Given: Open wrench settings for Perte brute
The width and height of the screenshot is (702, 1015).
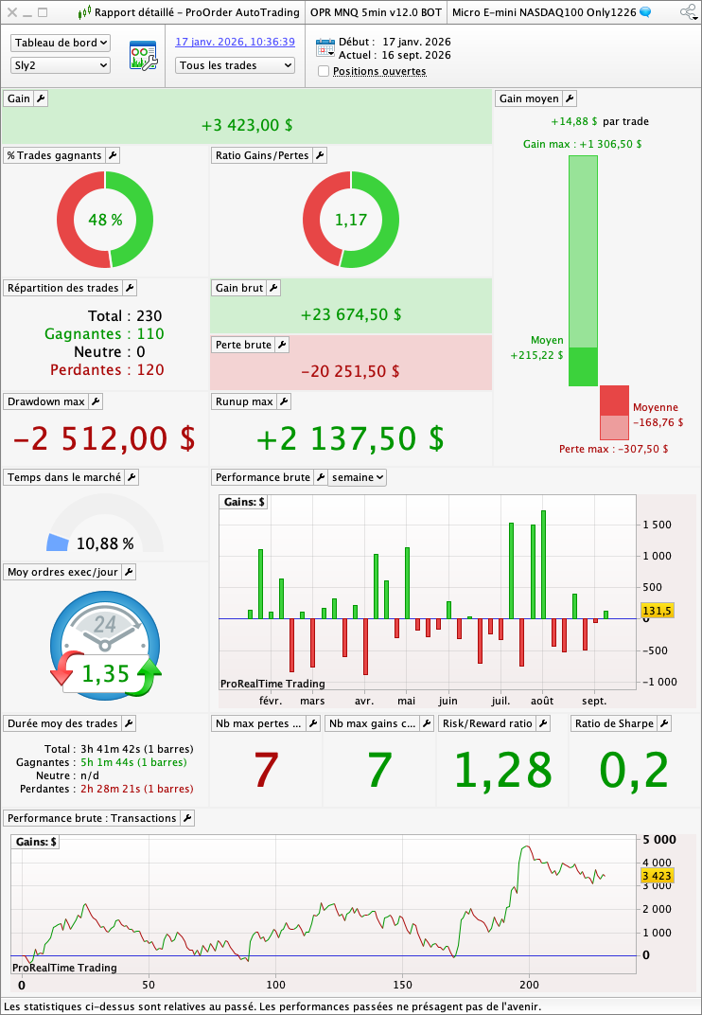Looking at the screenshot, I should 282,345.
